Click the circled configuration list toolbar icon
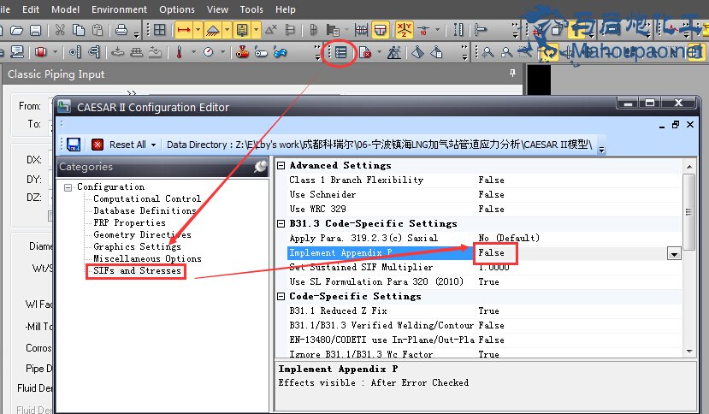Viewport: 709px width, 414px height. [x=341, y=52]
